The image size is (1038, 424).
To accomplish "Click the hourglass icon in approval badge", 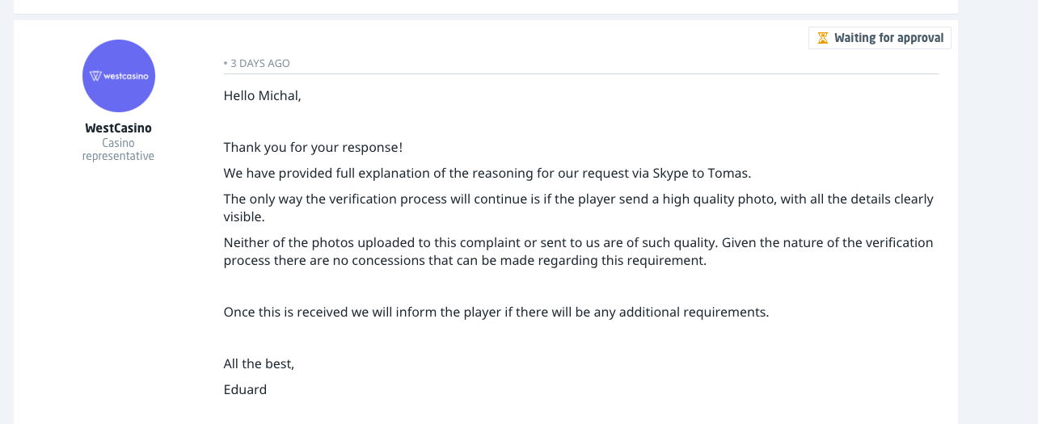I will (822, 38).
